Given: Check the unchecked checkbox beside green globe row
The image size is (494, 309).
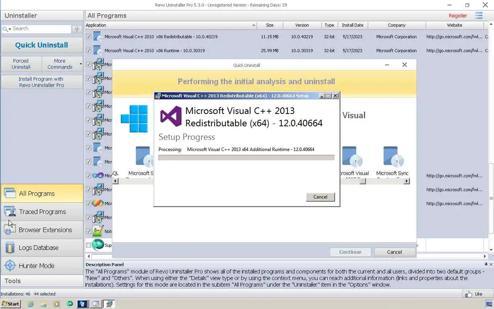Looking at the screenshot, I should pos(89,245).
